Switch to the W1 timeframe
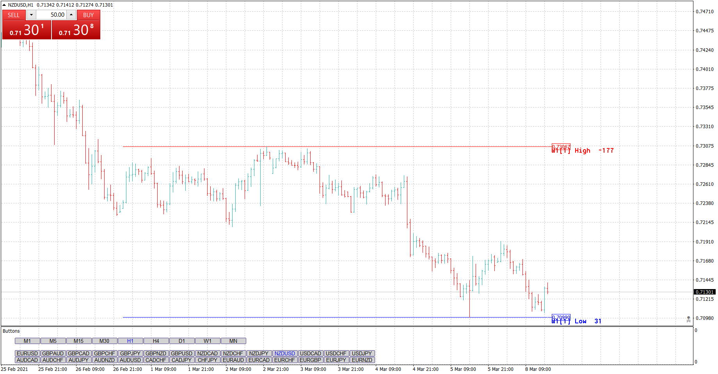The image size is (718, 374). tap(208, 341)
